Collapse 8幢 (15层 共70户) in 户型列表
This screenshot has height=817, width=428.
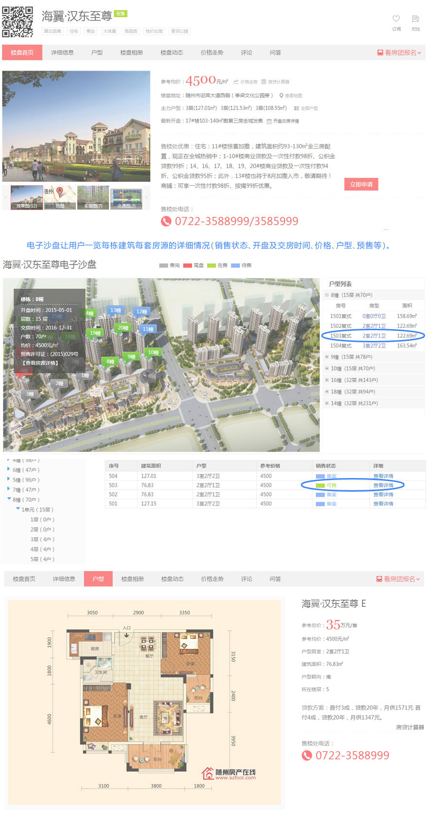click(327, 295)
